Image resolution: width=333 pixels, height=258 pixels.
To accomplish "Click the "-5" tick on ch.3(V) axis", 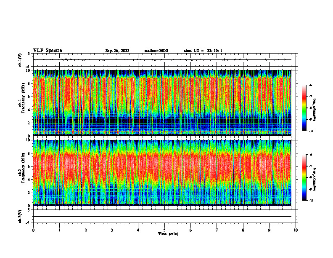I will [29, 223].
